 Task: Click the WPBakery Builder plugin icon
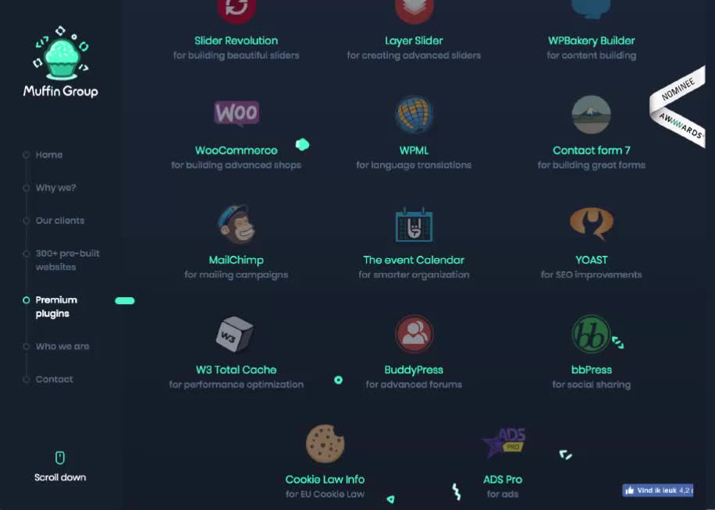pyautogui.click(x=592, y=9)
